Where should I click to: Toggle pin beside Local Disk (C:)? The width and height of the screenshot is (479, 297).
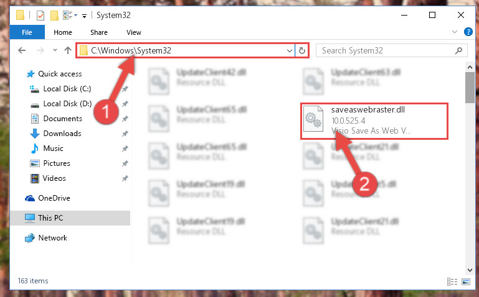point(125,89)
